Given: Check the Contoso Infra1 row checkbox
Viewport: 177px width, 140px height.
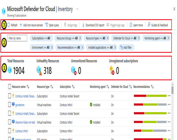Looking at the screenshot, I should click(10, 131).
